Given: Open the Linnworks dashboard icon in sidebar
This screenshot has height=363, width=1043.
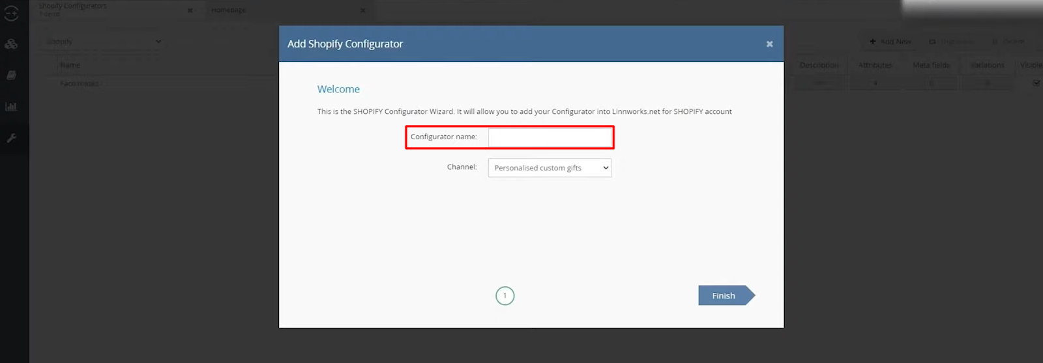Looking at the screenshot, I should pos(11,13).
